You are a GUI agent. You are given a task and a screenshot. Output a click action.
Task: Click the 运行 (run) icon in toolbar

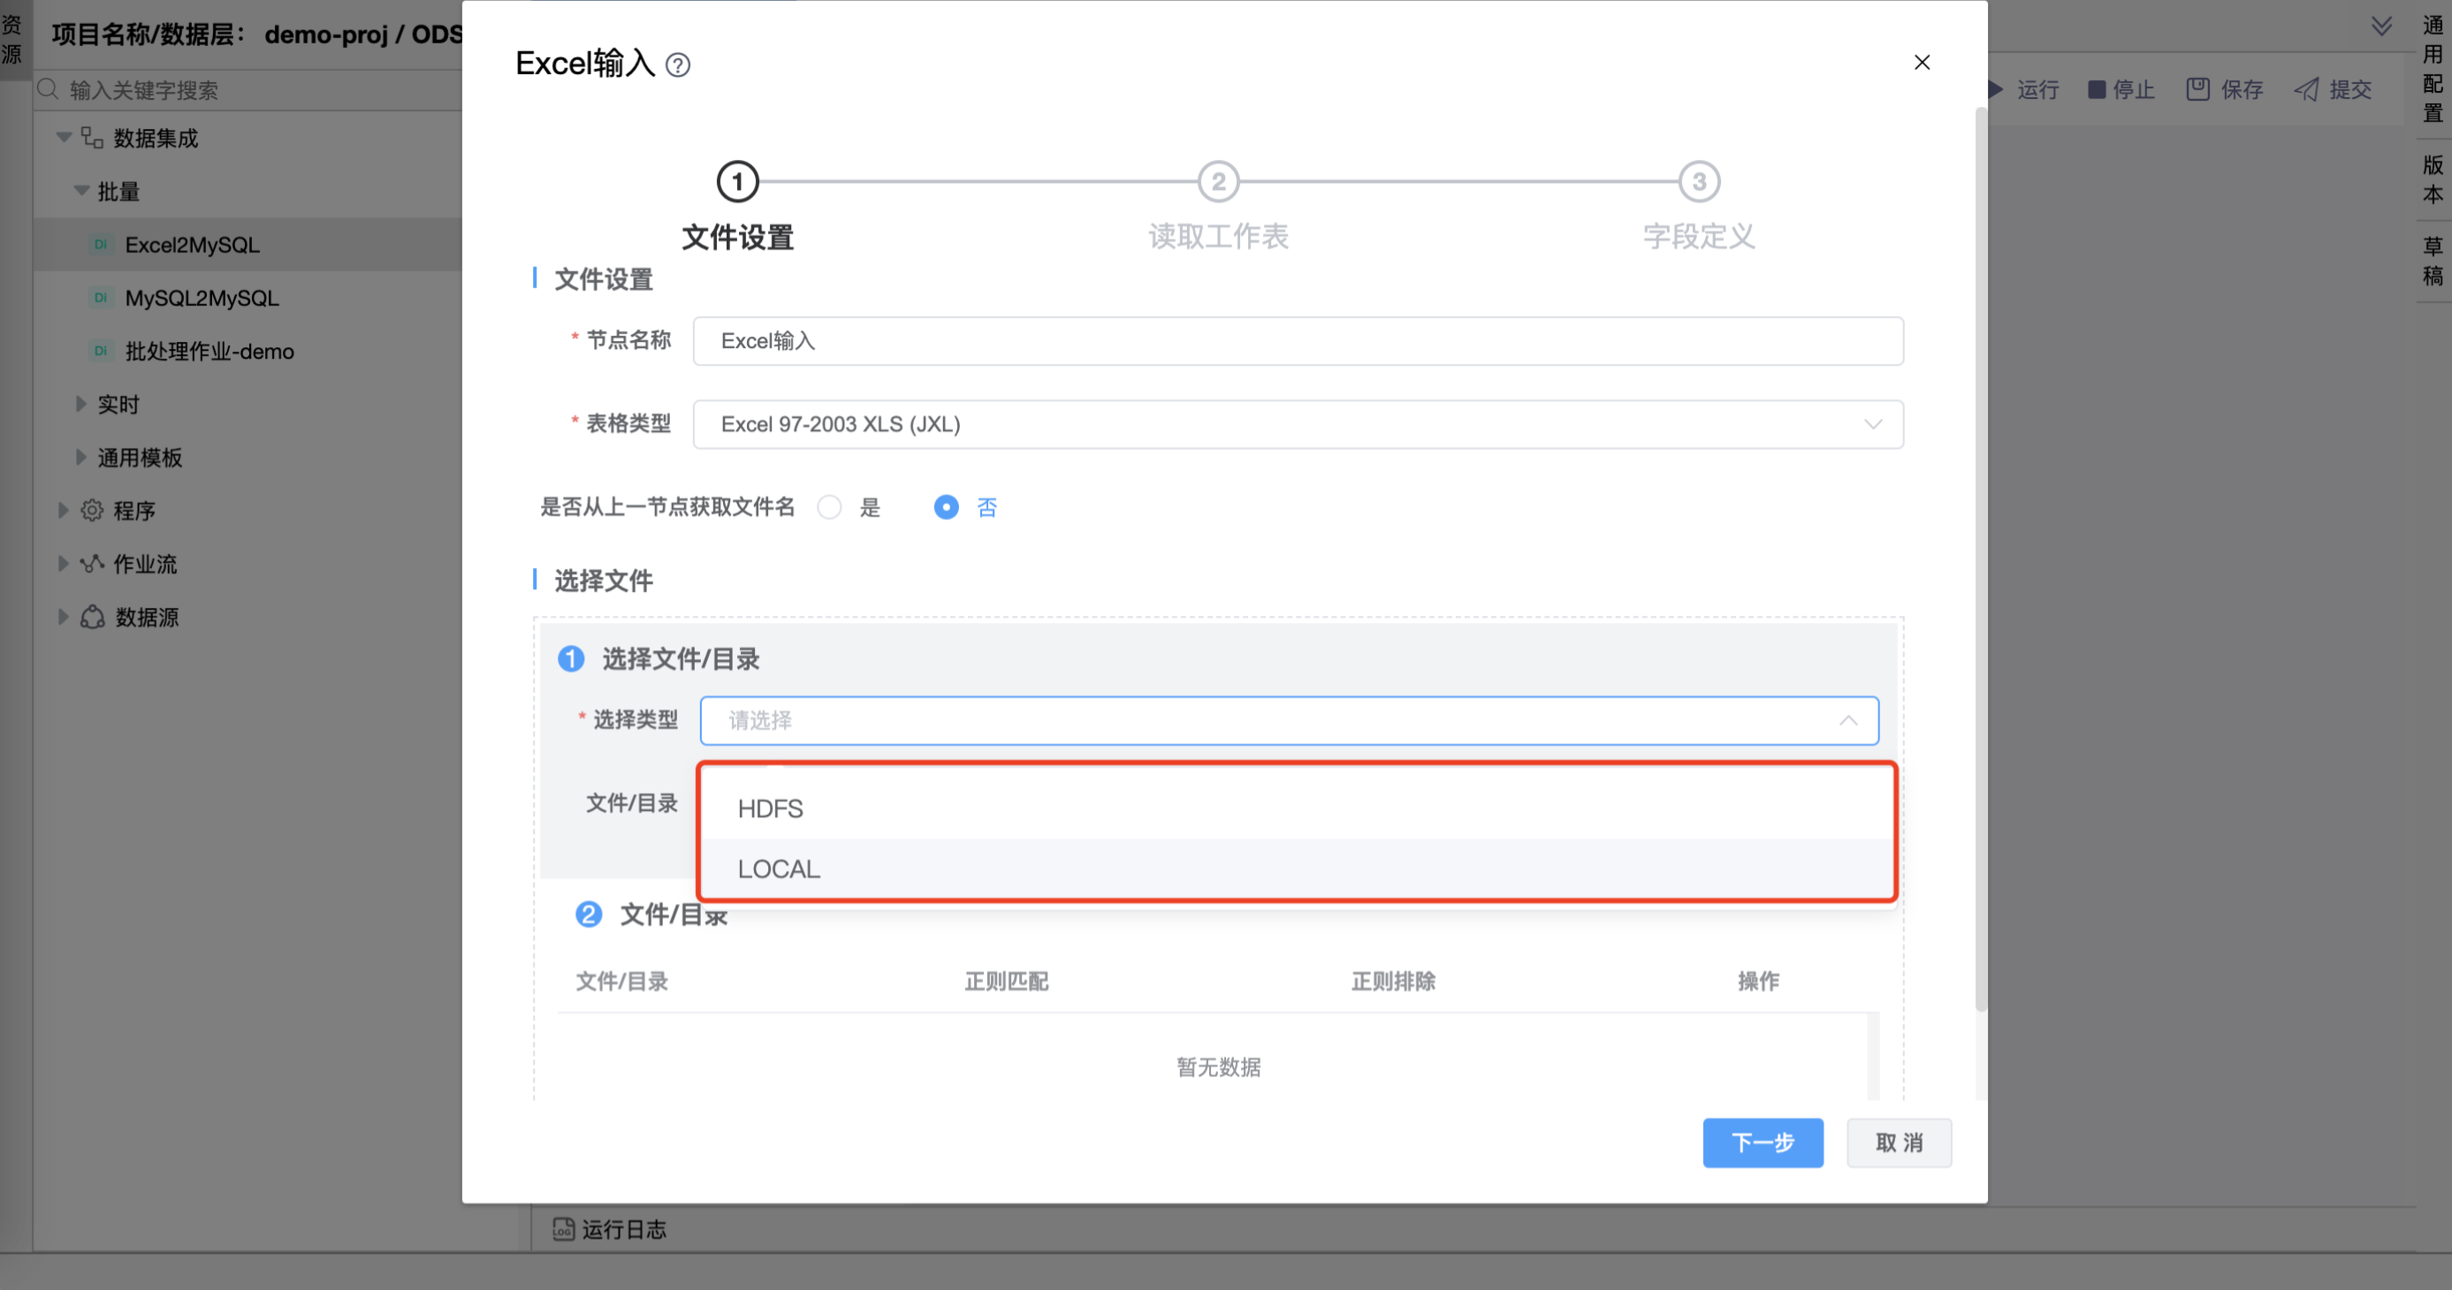1995,89
